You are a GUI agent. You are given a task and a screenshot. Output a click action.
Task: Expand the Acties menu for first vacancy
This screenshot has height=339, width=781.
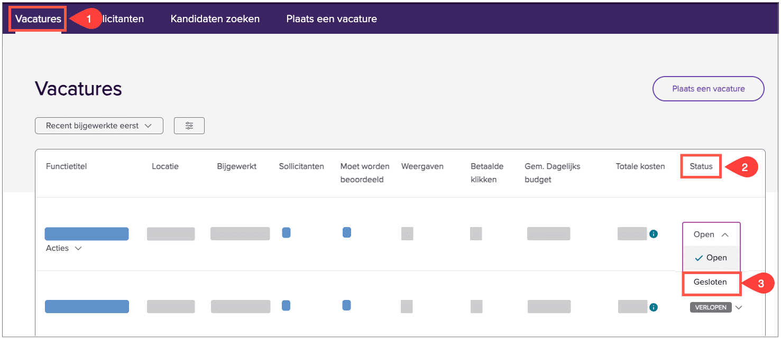click(x=63, y=248)
